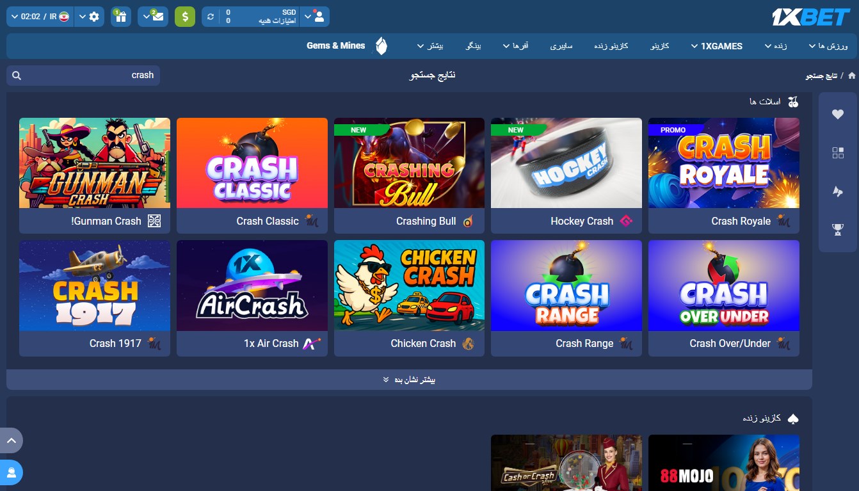Open the gift box bonuses icon
Screen dimensions: 859x491
coord(121,17)
